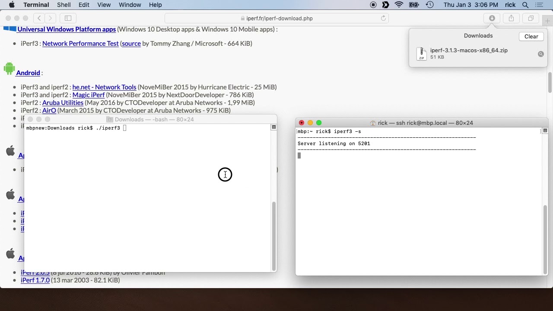The image size is (553, 311).
Task: Open Notification Center list icon
Action: point(539,5)
